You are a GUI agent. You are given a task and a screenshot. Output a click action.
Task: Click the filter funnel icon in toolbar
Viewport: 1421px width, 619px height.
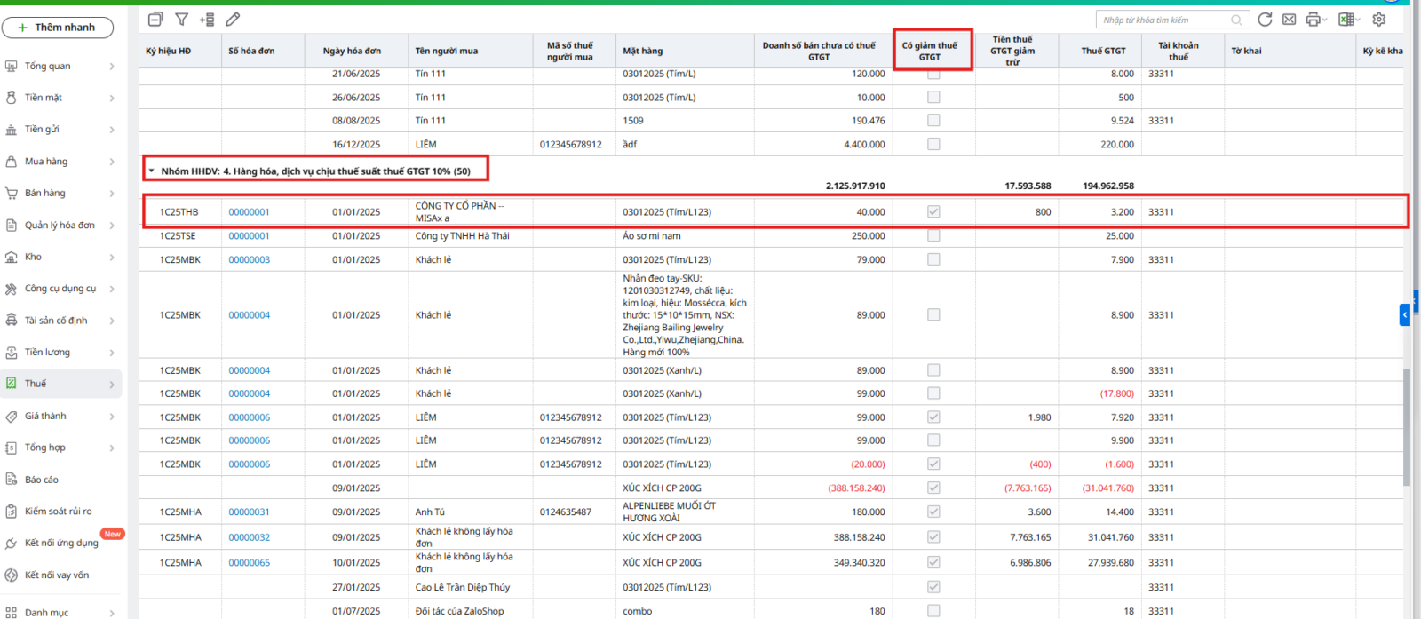(x=181, y=19)
